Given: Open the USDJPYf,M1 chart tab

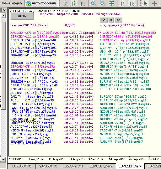Looking at the screenshot, I should coord(74,166).
